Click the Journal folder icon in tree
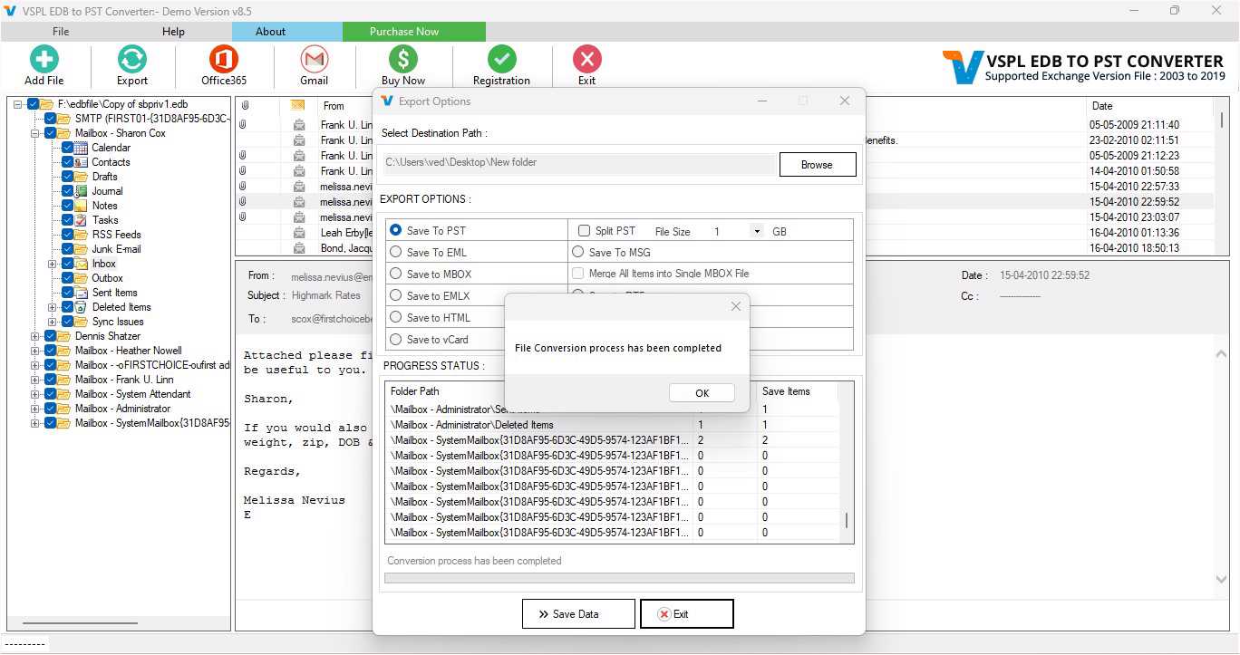 82,191
